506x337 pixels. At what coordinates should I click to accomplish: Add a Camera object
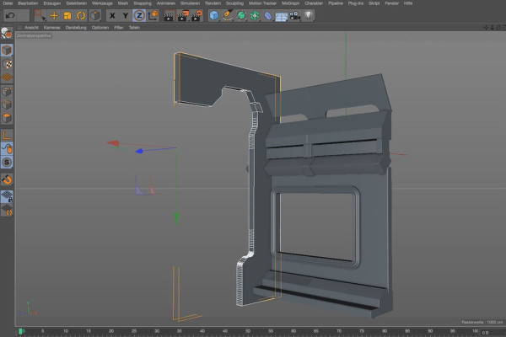click(294, 15)
